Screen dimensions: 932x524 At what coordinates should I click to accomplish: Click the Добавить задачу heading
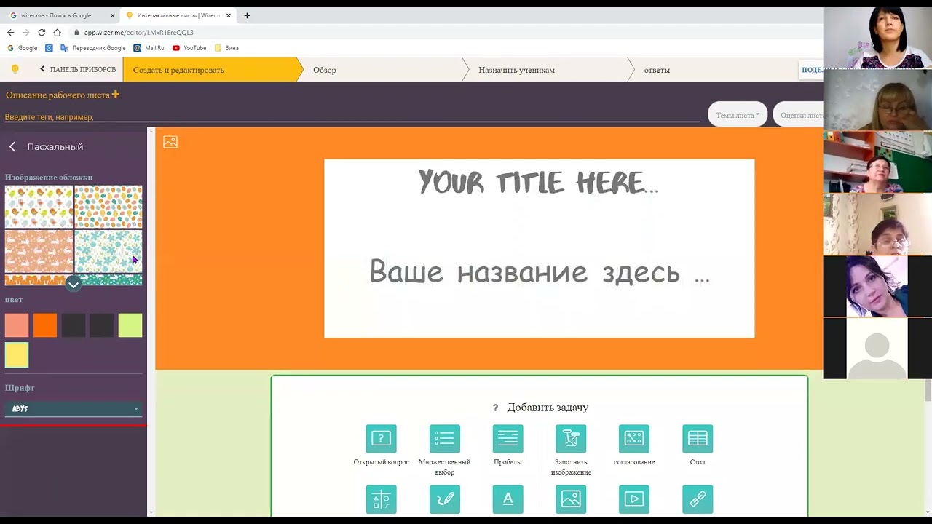click(548, 408)
